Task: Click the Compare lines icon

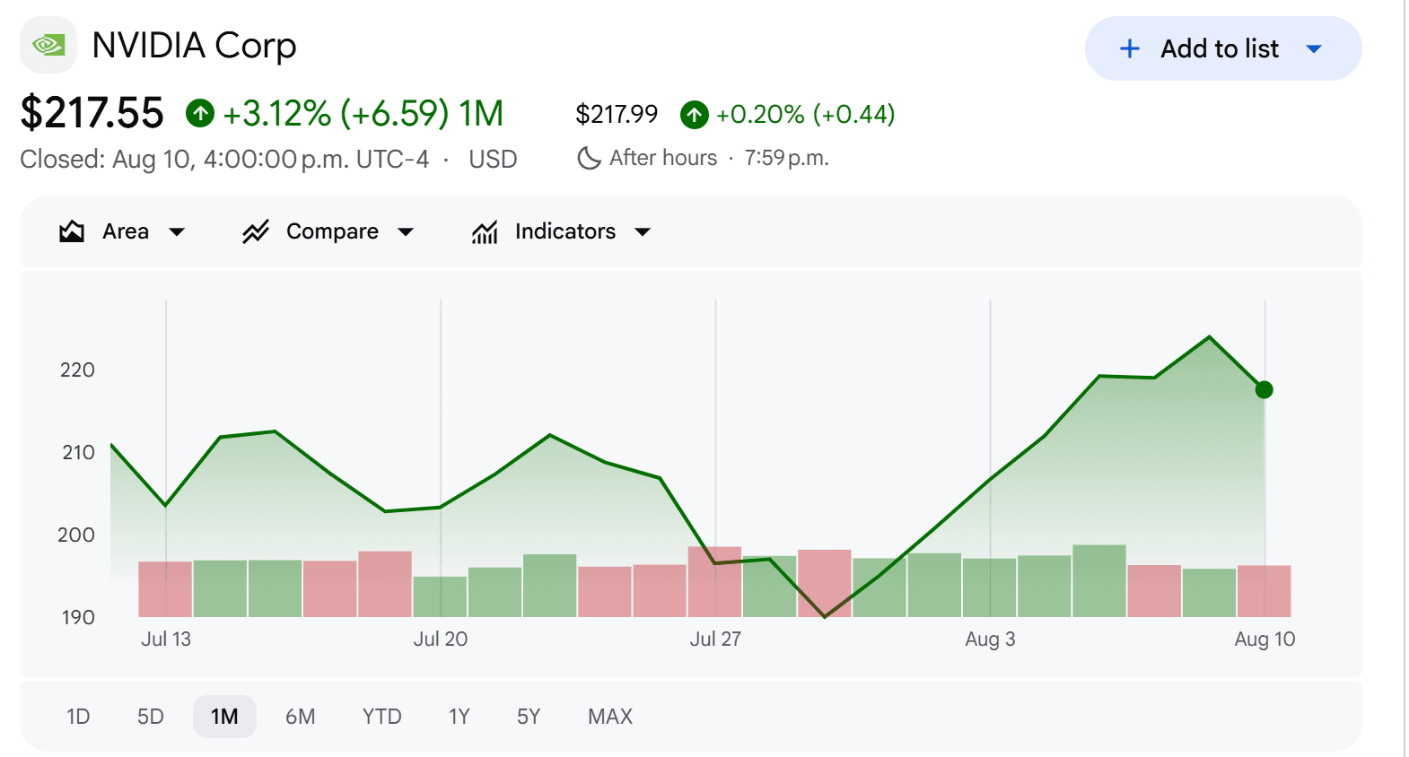Action: coord(256,231)
